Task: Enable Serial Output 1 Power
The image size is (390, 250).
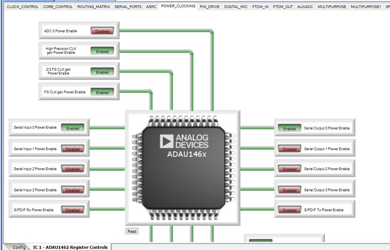Action: [x=290, y=149]
